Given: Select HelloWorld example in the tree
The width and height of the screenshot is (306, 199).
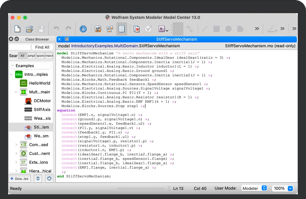Looking at the screenshot, I should pos(40,83).
